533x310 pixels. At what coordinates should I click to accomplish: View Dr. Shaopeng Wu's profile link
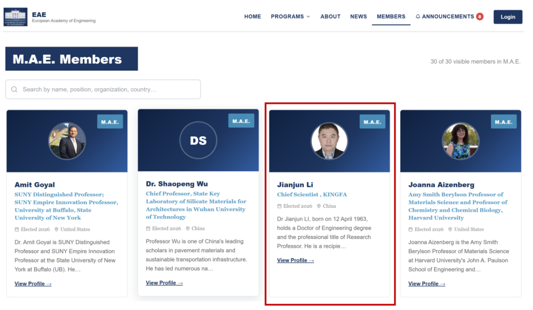(164, 283)
